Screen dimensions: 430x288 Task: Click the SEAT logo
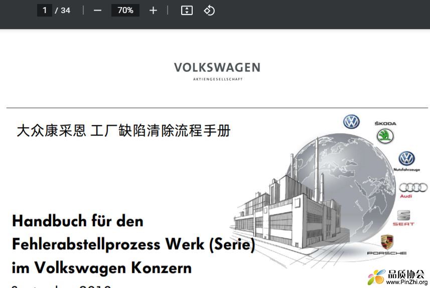(404, 218)
